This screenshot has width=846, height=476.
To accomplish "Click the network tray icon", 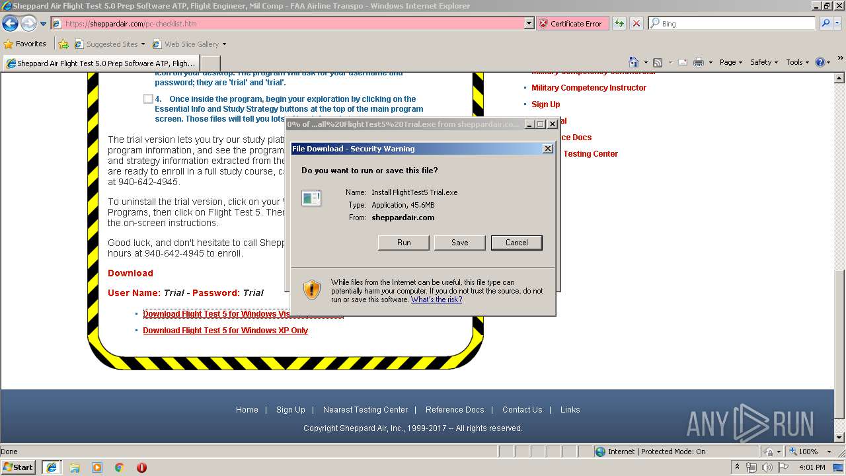I will tap(751, 467).
